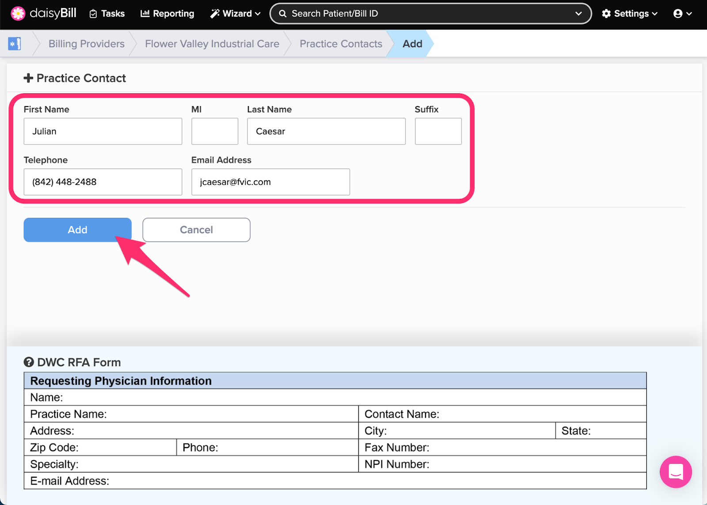The width and height of the screenshot is (707, 505).
Task: Click the Suffix input field
Action: pyautogui.click(x=438, y=131)
